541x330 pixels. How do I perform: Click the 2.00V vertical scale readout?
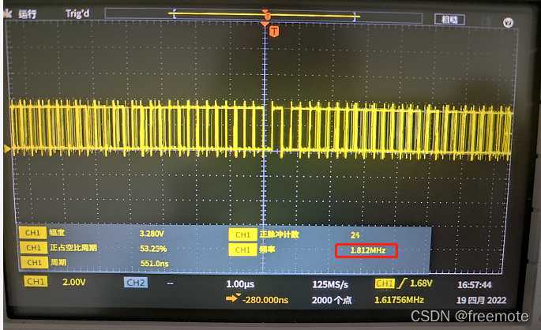[x=73, y=282]
